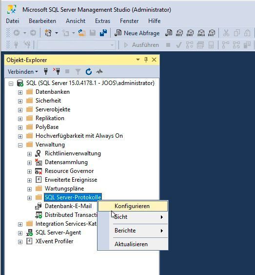Viewport: 255px width, 275px height.
Task: Click the SQL Server-Agent icon
Action: point(29,233)
